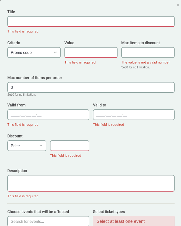Click the Title field label
The width and height of the screenshot is (181, 226).
pos(11,12)
